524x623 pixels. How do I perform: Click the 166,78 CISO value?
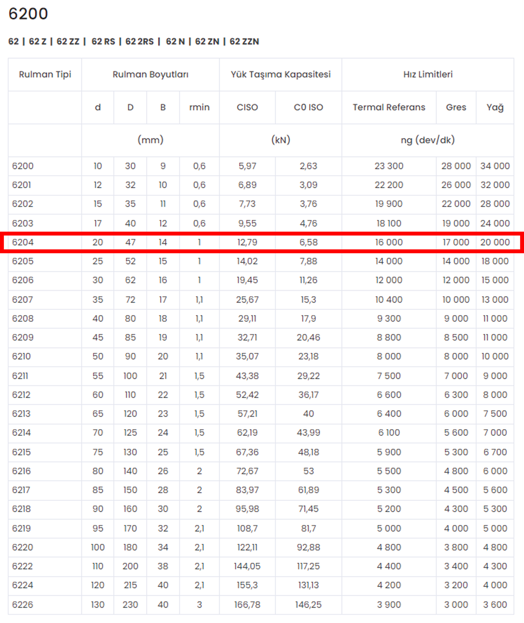pyautogui.click(x=247, y=605)
